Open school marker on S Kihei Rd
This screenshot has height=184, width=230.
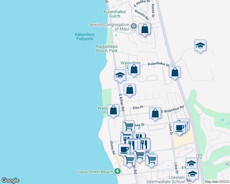click(120, 76)
